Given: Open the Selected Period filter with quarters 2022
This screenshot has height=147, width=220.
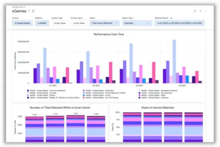Looking at the screenshot, I should click(x=180, y=23).
